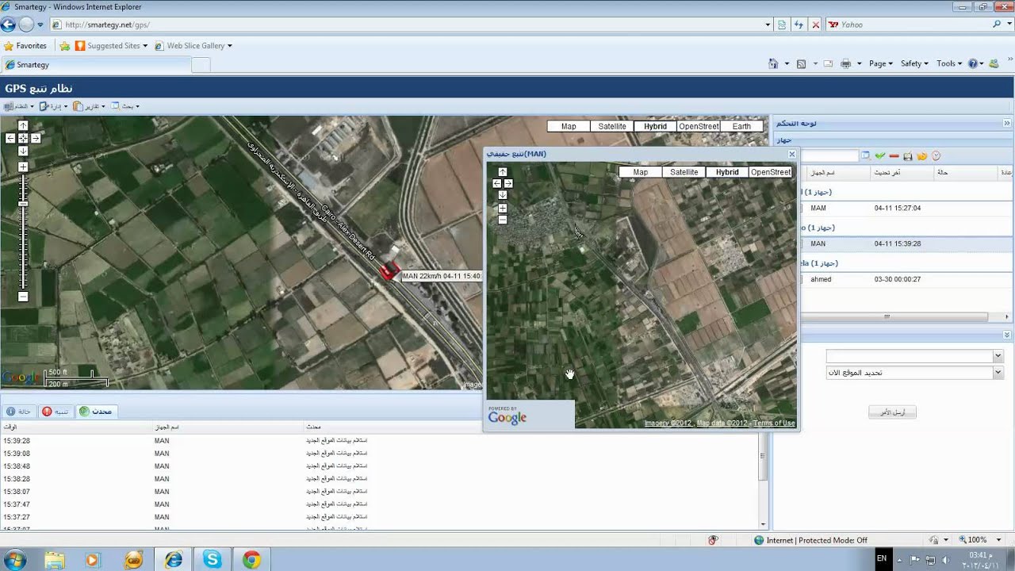Open Suggested Sites favorites link
1015x571 pixels.
tap(111, 46)
